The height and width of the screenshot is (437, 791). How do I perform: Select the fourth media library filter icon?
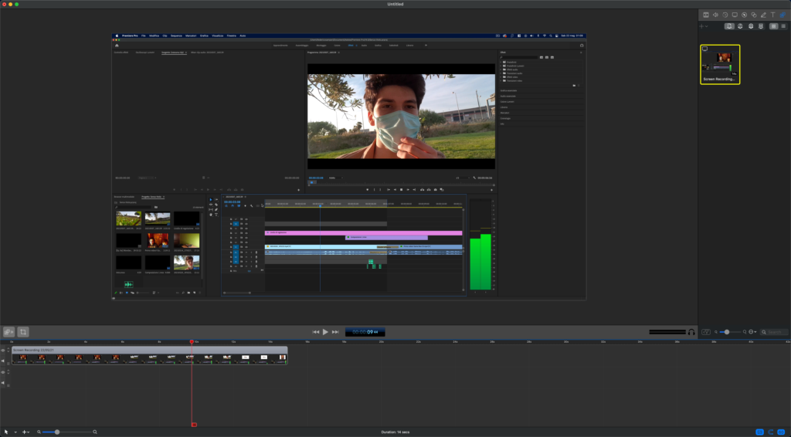(x=761, y=26)
